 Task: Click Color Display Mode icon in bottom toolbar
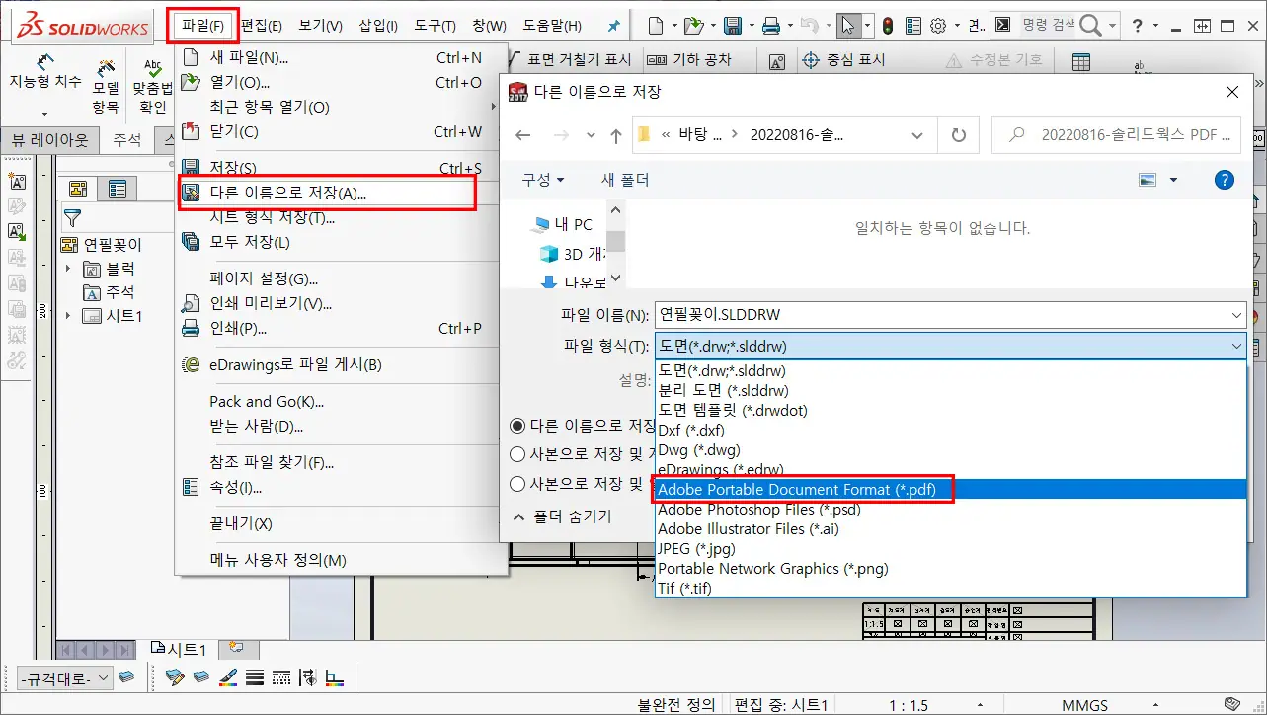(x=335, y=677)
